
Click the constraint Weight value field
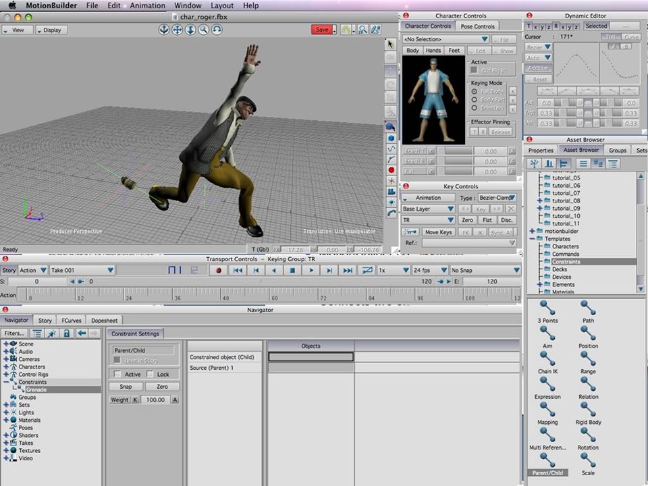coord(155,400)
